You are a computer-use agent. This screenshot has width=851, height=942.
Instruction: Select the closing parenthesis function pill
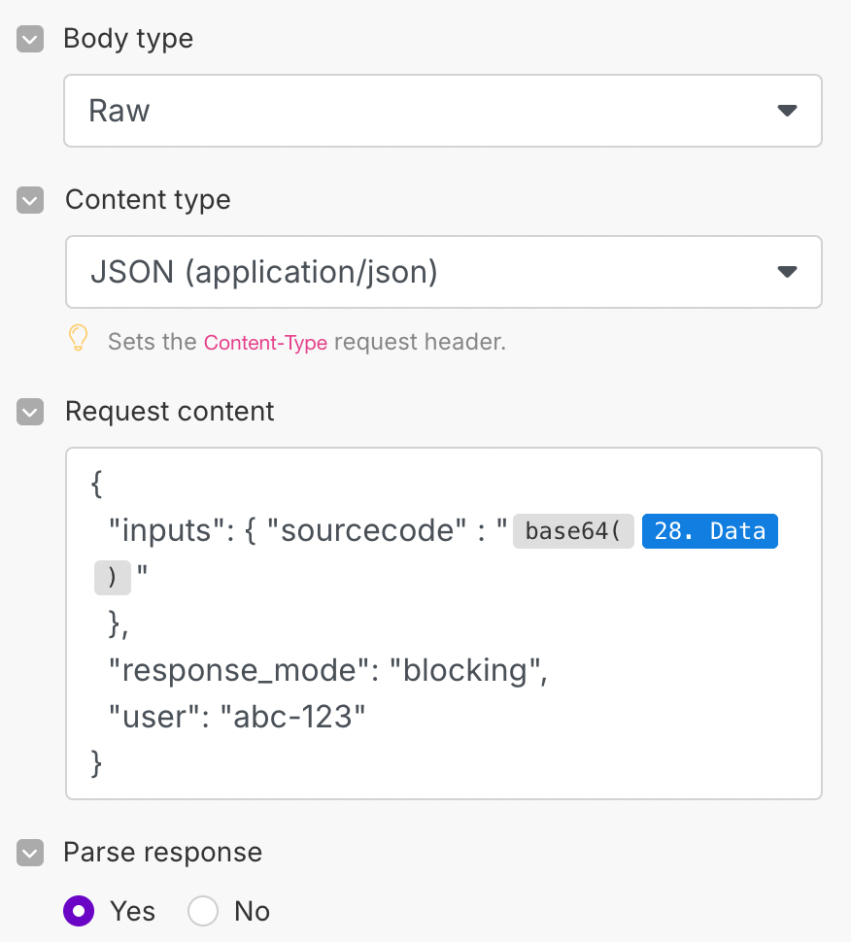(113, 577)
